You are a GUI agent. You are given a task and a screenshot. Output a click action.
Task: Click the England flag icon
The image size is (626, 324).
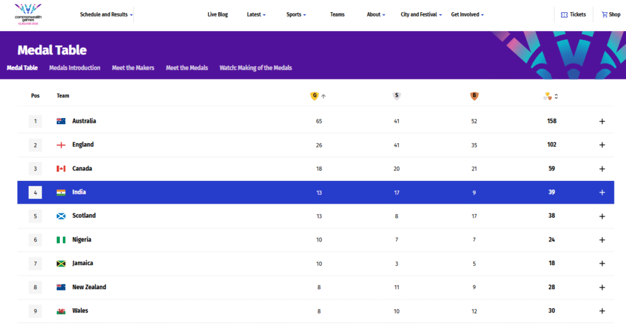[61, 145]
